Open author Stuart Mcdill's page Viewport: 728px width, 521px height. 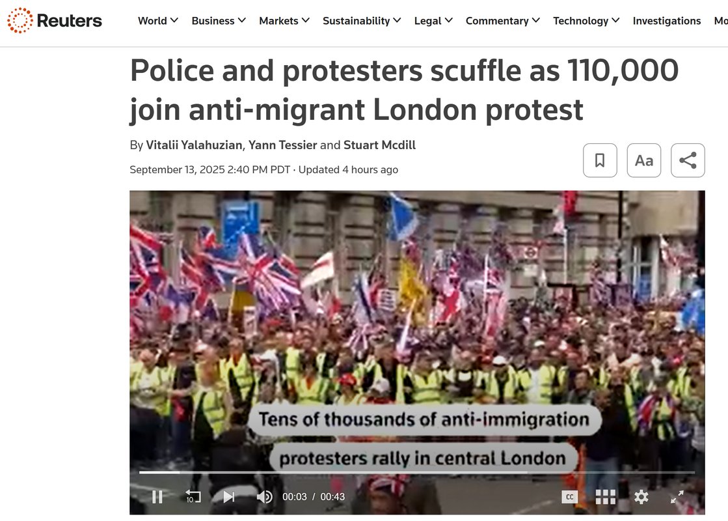coord(379,145)
